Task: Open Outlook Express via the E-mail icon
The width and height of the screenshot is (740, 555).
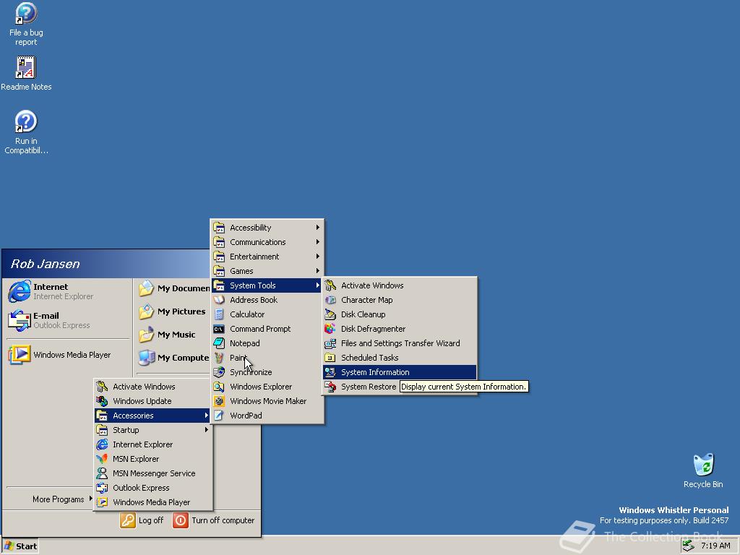Action: click(x=20, y=320)
